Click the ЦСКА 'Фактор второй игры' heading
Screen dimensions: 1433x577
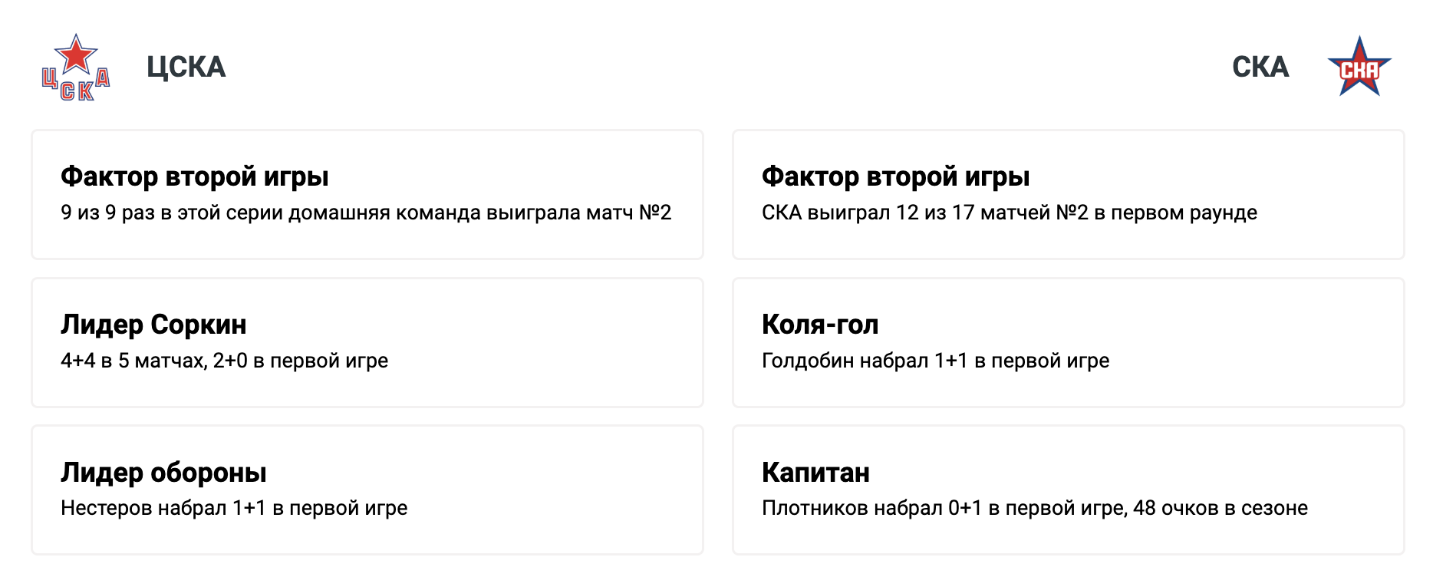195,176
